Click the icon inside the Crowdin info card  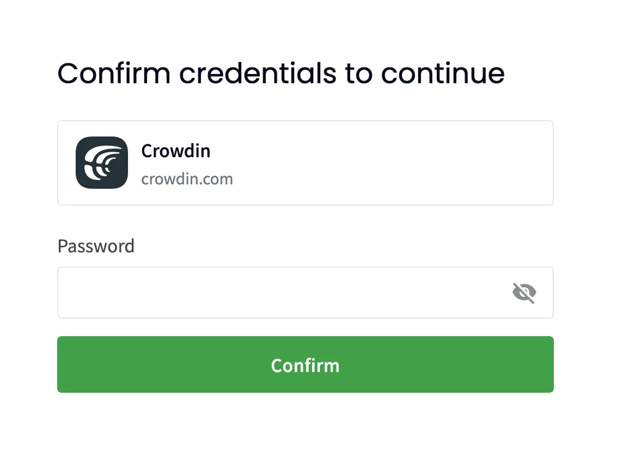101,163
